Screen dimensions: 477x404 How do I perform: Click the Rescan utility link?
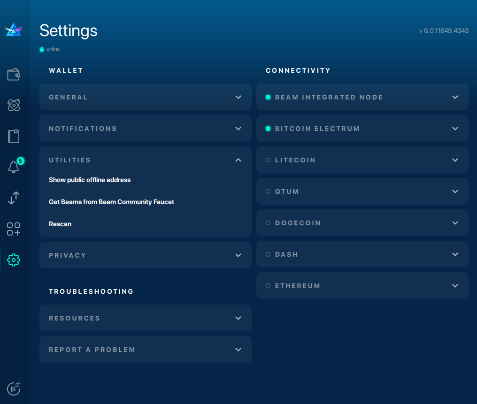[60, 224]
